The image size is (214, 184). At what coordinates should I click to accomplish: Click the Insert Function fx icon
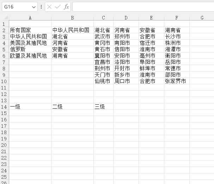[x=66, y=7]
